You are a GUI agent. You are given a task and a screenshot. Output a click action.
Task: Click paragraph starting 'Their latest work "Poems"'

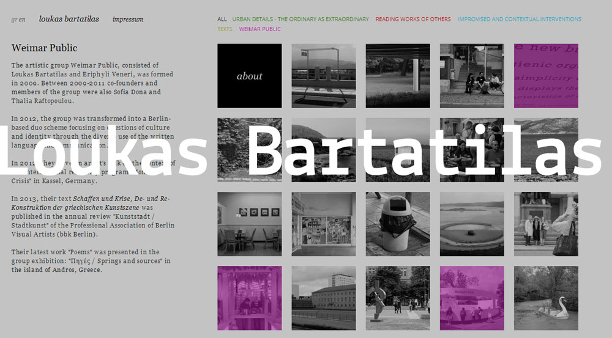(91, 261)
